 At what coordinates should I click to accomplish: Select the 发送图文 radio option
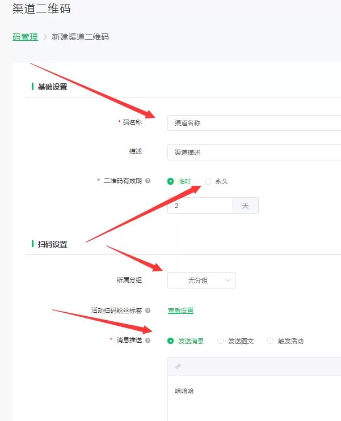(x=220, y=341)
